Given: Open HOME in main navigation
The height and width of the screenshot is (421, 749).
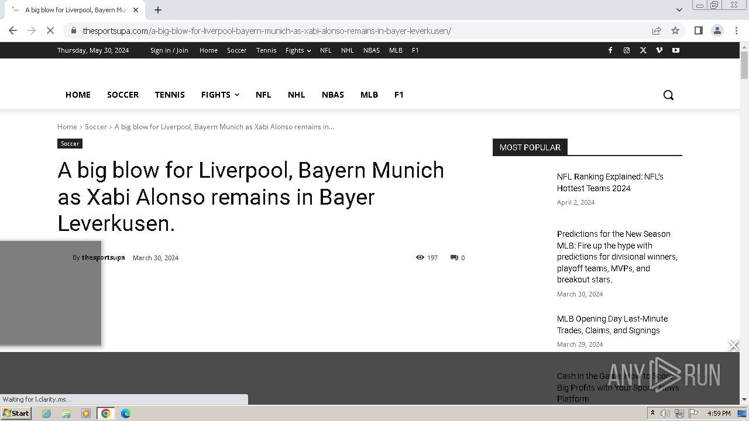Looking at the screenshot, I should pyautogui.click(x=78, y=95).
